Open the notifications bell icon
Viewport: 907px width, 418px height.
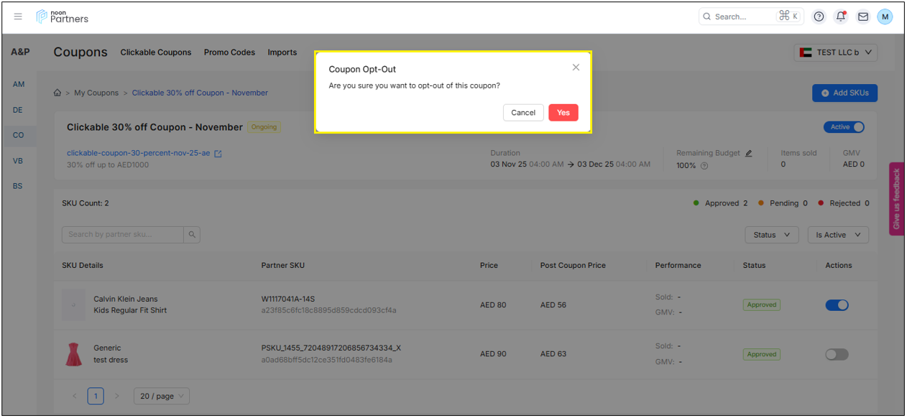pyautogui.click(x=840, y=17)
